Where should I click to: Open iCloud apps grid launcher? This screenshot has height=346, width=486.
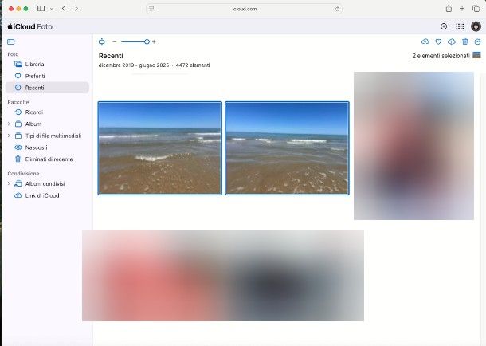tap(459, 26)
